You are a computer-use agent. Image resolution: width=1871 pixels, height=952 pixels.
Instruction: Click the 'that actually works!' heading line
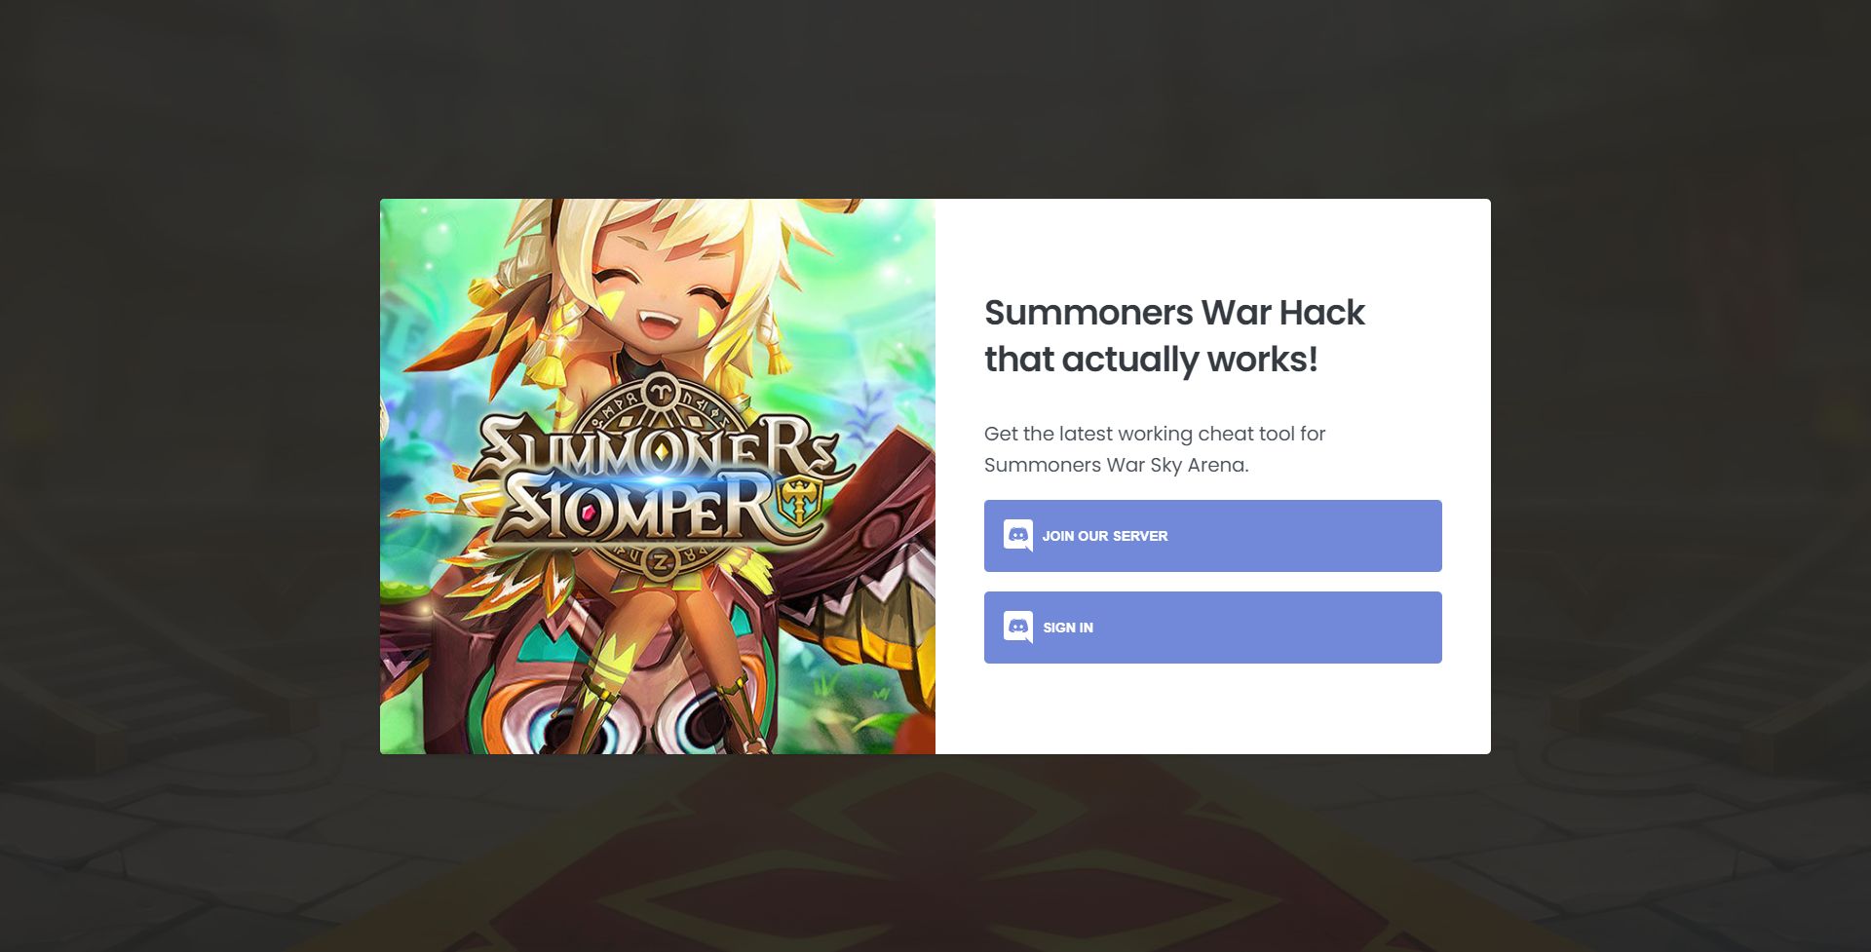click(x=1151, y=360)
